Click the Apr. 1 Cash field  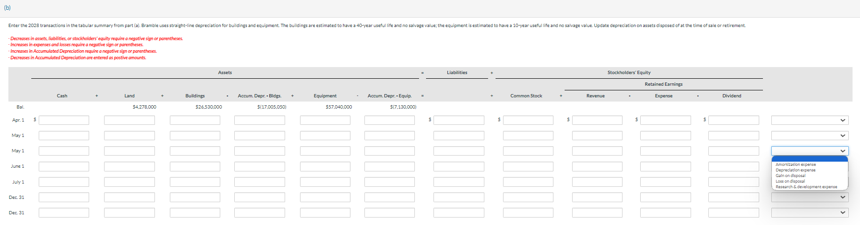pos(64,120)
